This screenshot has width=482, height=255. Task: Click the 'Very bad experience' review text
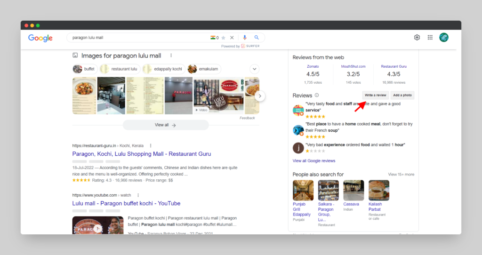(x=355, y=145)
